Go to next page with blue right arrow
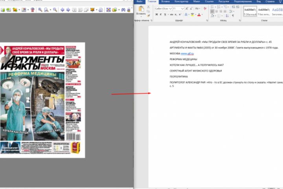Screen dimensions: 283x189 (x=68, y=9)
